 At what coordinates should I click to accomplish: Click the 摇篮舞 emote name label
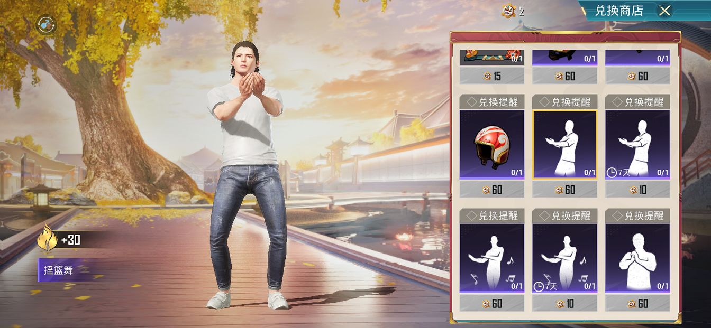tap(58, 270)
